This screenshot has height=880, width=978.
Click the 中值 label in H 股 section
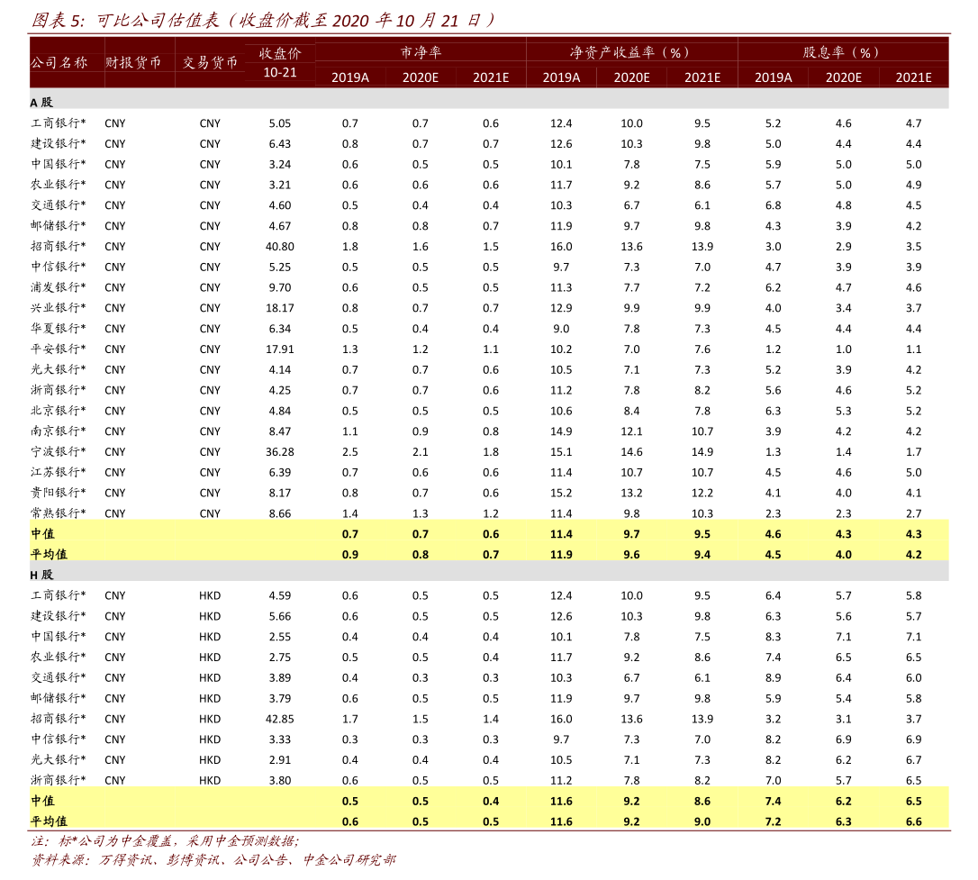tap(43, 801)
